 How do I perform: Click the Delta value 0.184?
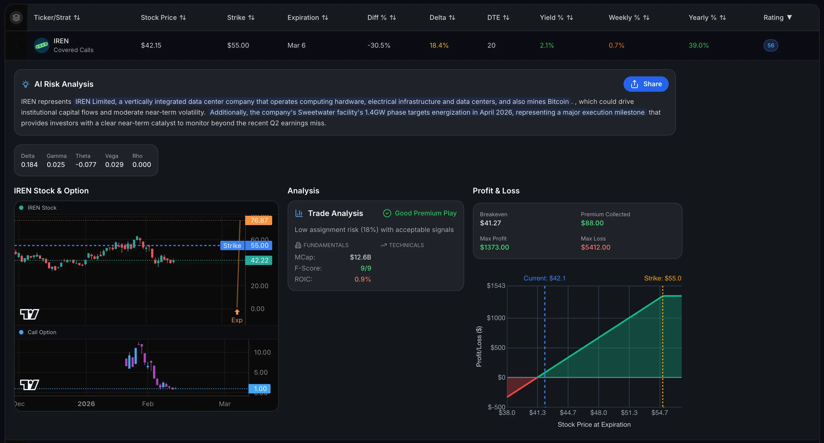point(30,164)
